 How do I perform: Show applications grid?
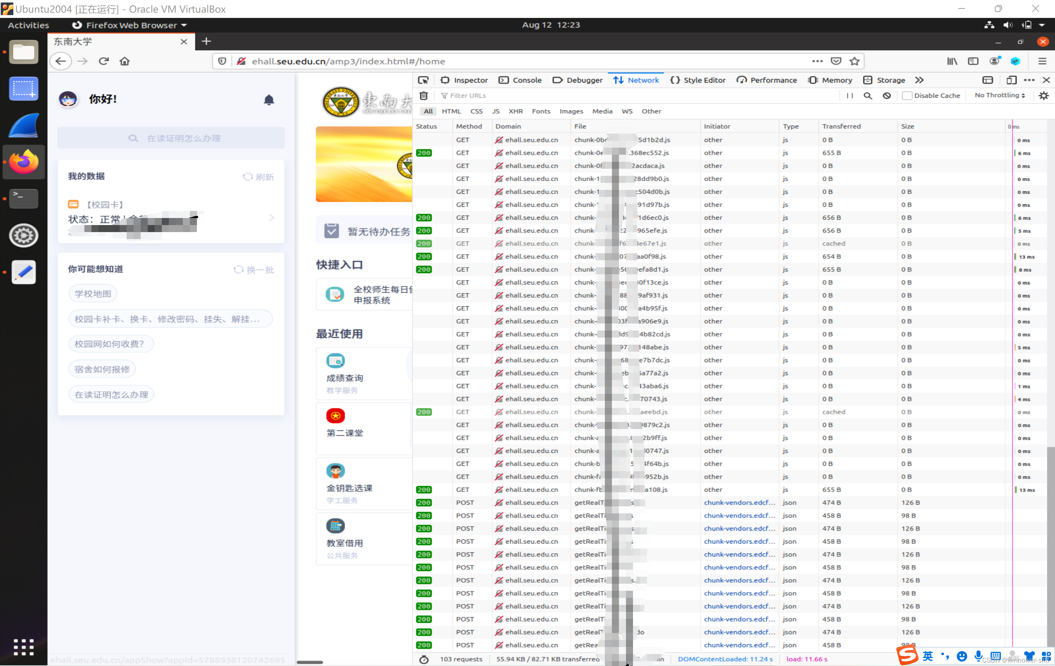[x=24, y=647]
